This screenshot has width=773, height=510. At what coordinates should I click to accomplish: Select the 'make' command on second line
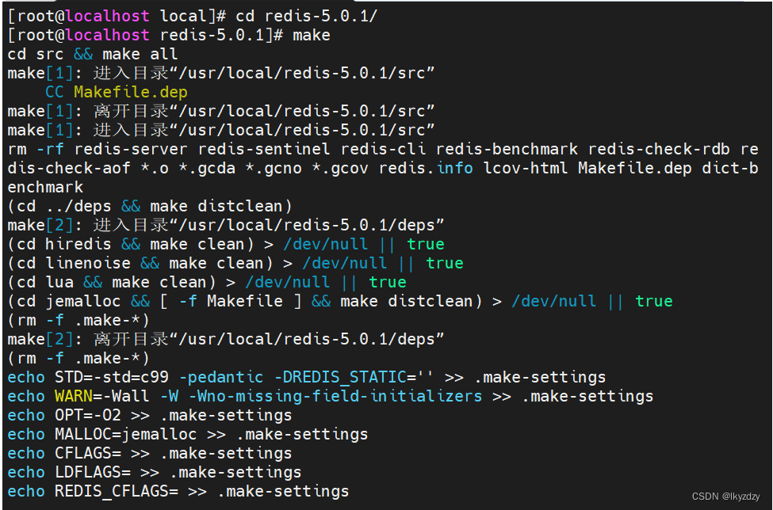pos(312,34)
